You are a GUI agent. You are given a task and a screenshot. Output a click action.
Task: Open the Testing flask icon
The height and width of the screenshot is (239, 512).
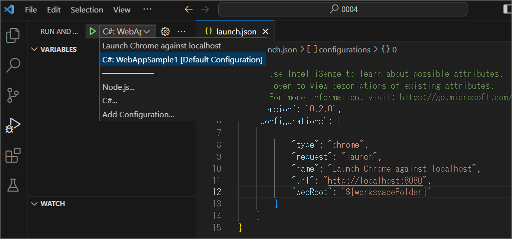13,186
